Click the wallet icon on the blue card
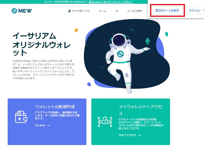The width and height of the screenshot is (204, 149). tap(21, 117)
